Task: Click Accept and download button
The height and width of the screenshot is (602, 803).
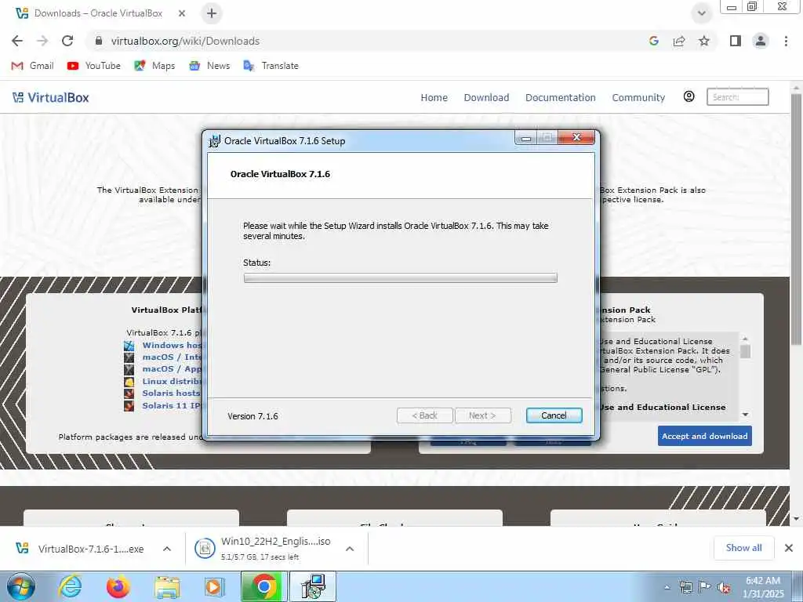Action: click(705, 436)
